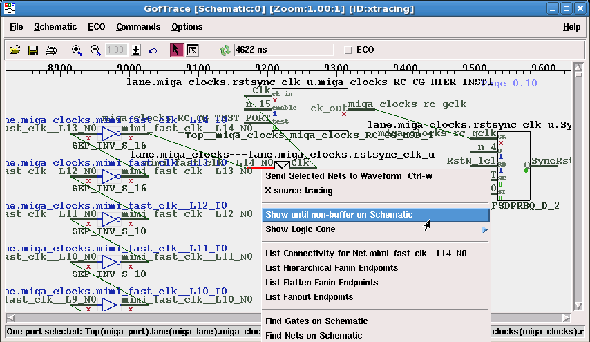Viewport: 590px width, 342px height.
Task: Select X-source tracing menu entry
Action: (x=298, y=191)
